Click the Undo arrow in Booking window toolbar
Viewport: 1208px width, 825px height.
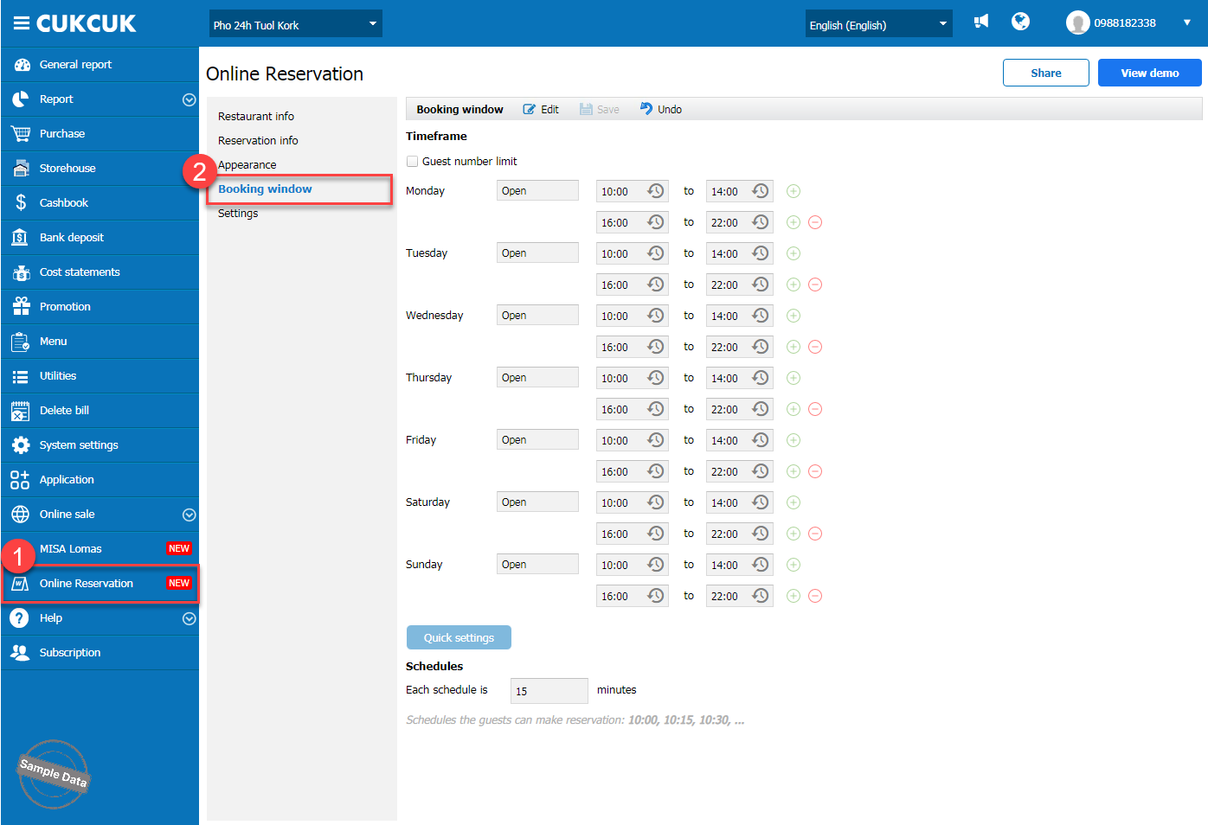point(646,109)
